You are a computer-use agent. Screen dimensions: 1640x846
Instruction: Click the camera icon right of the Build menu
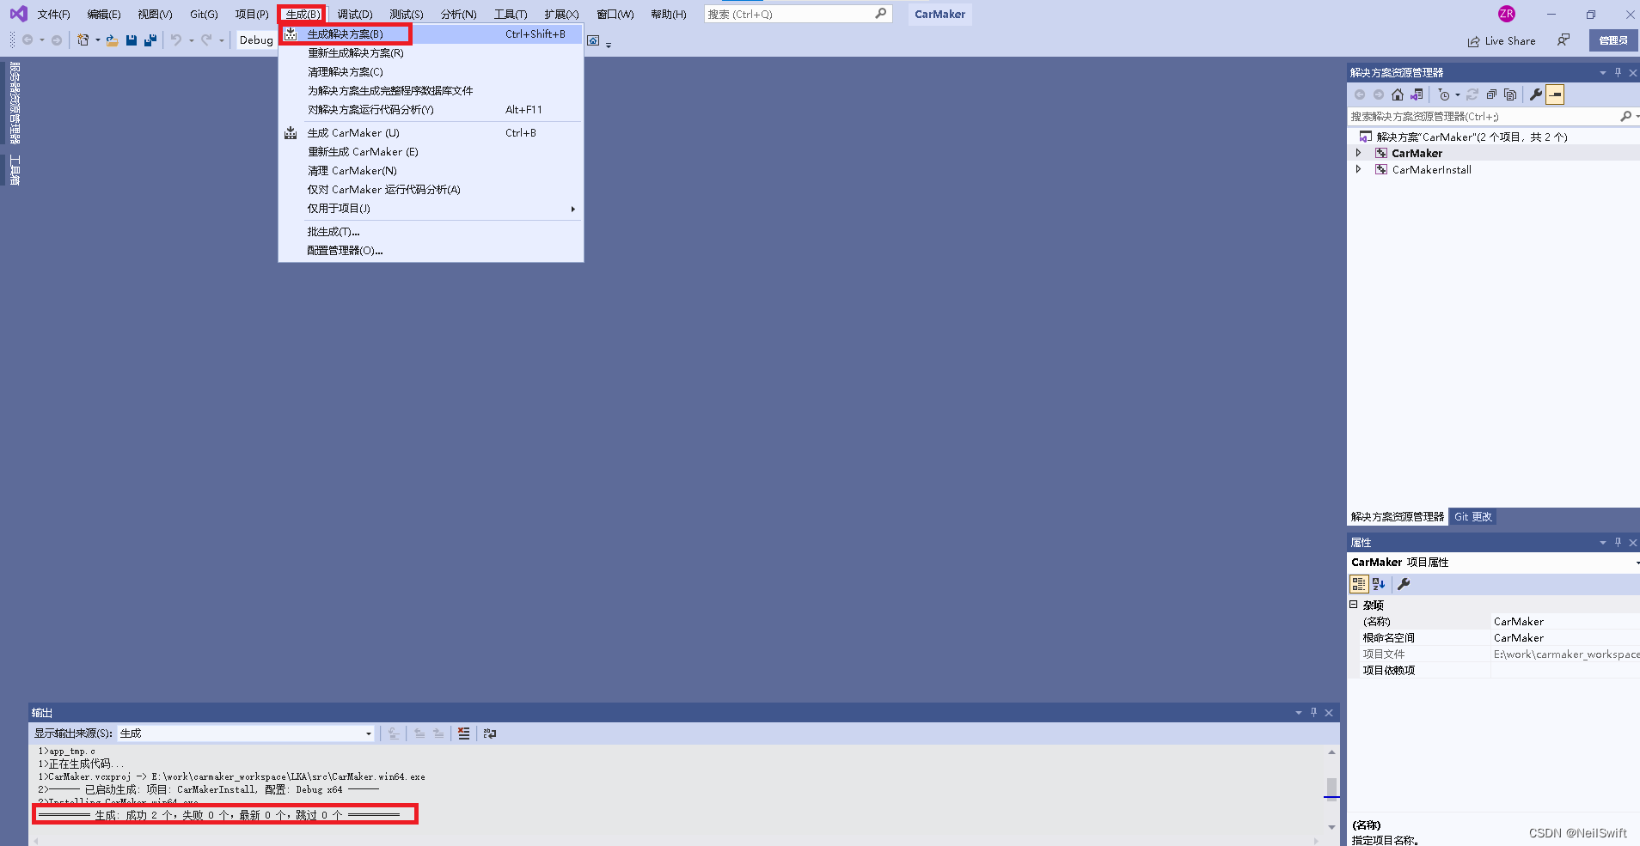coord(593,40)
